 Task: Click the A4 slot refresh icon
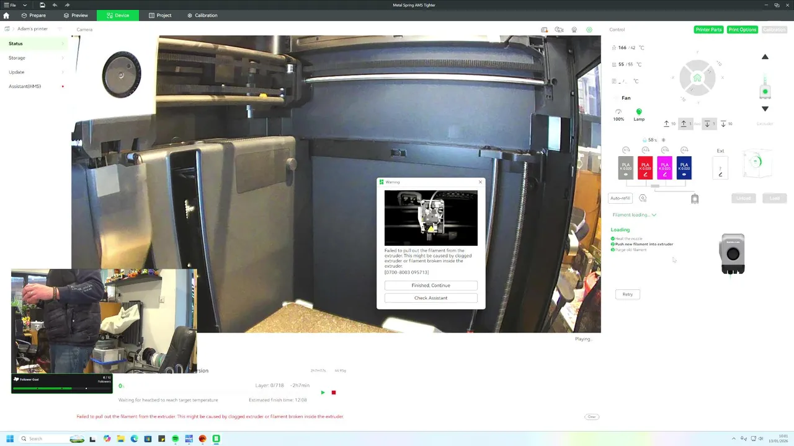684,150
